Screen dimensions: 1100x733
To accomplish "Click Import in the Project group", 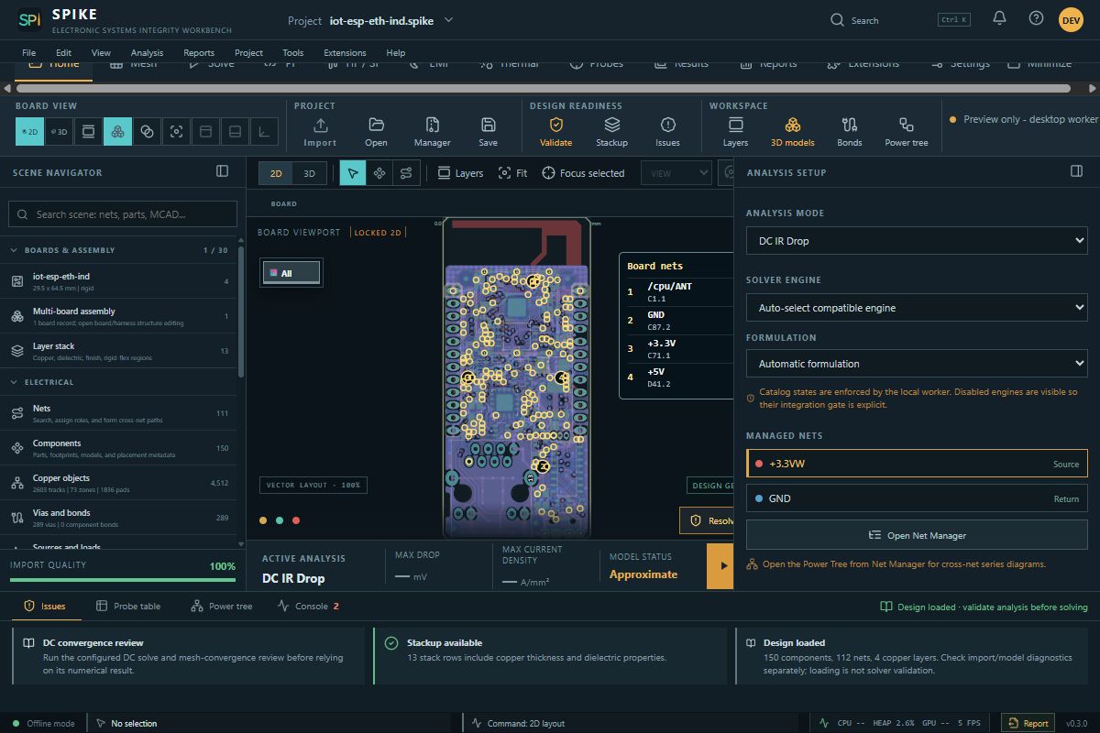I will coord(320,131).
